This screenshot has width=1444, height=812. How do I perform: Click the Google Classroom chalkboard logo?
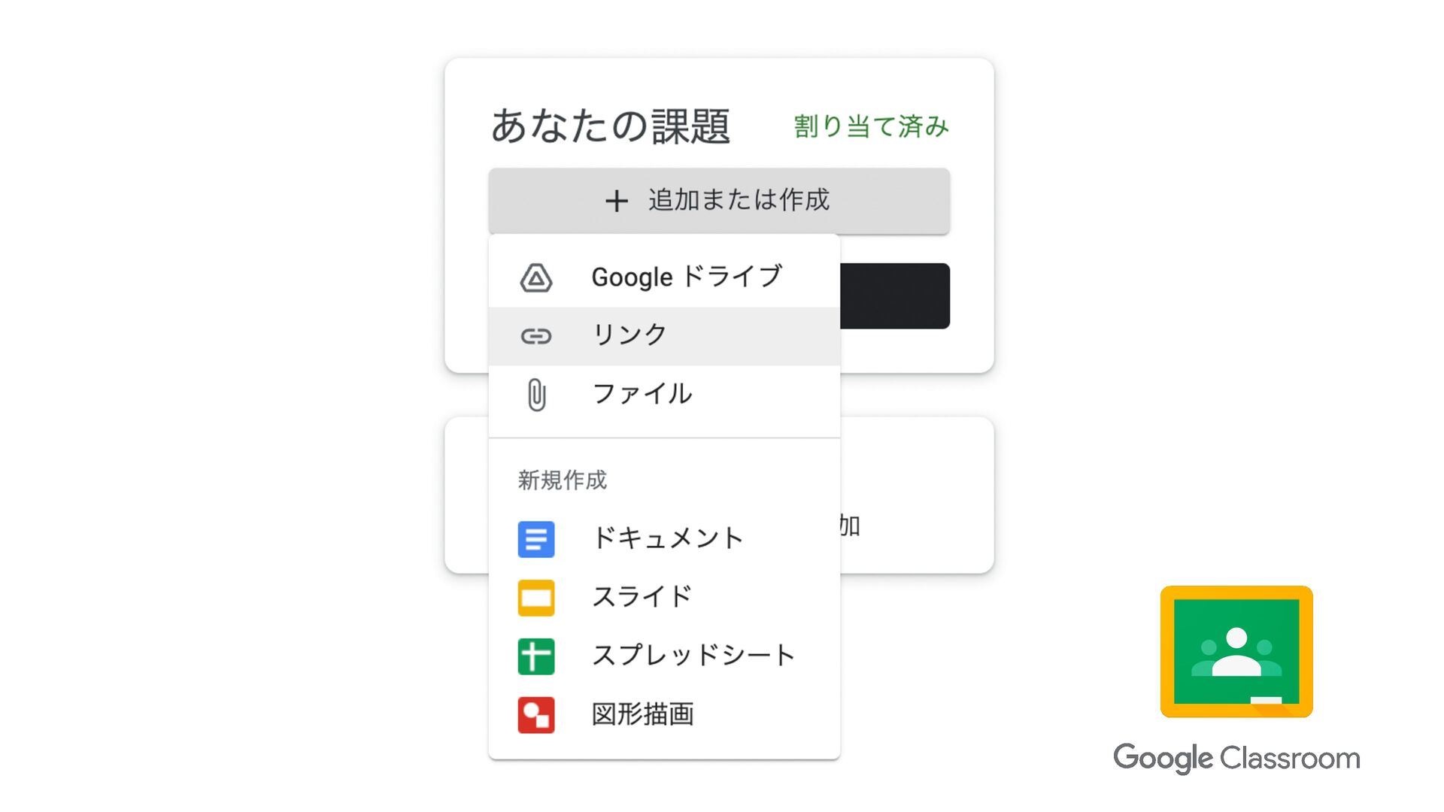[1236, 652]
